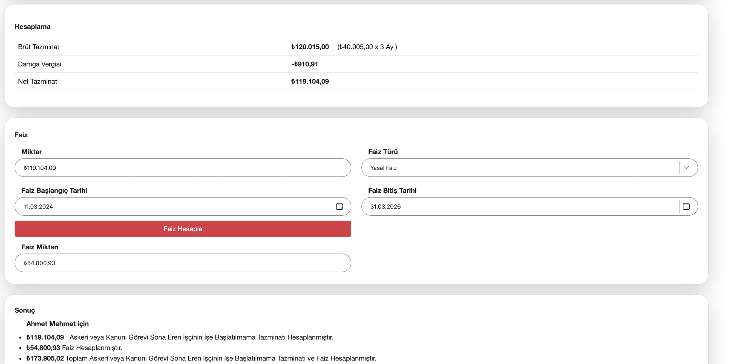Expand the Faiz Türü dropdown chevron
The width and height of the screenshot is (731, 364).
(686, 168)
